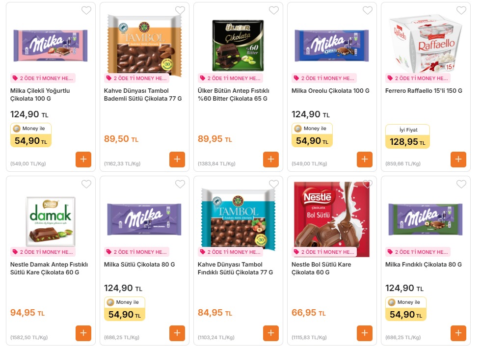Click promo badge on Milka Fındıklı Çikolata

pos(418,252)
